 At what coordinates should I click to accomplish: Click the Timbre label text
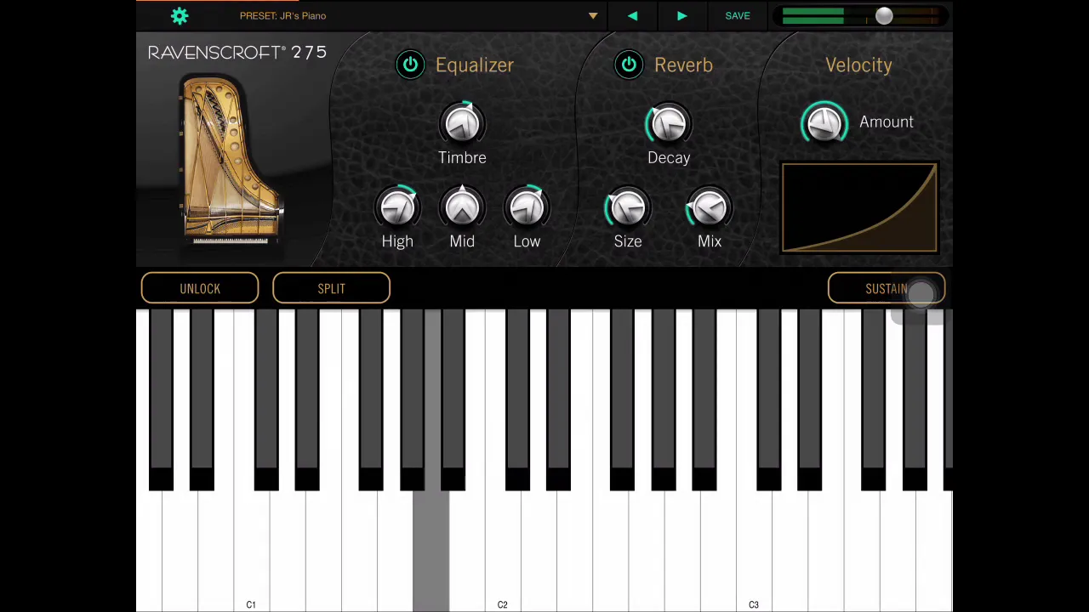pyautogui.click(x=462, y=157)
